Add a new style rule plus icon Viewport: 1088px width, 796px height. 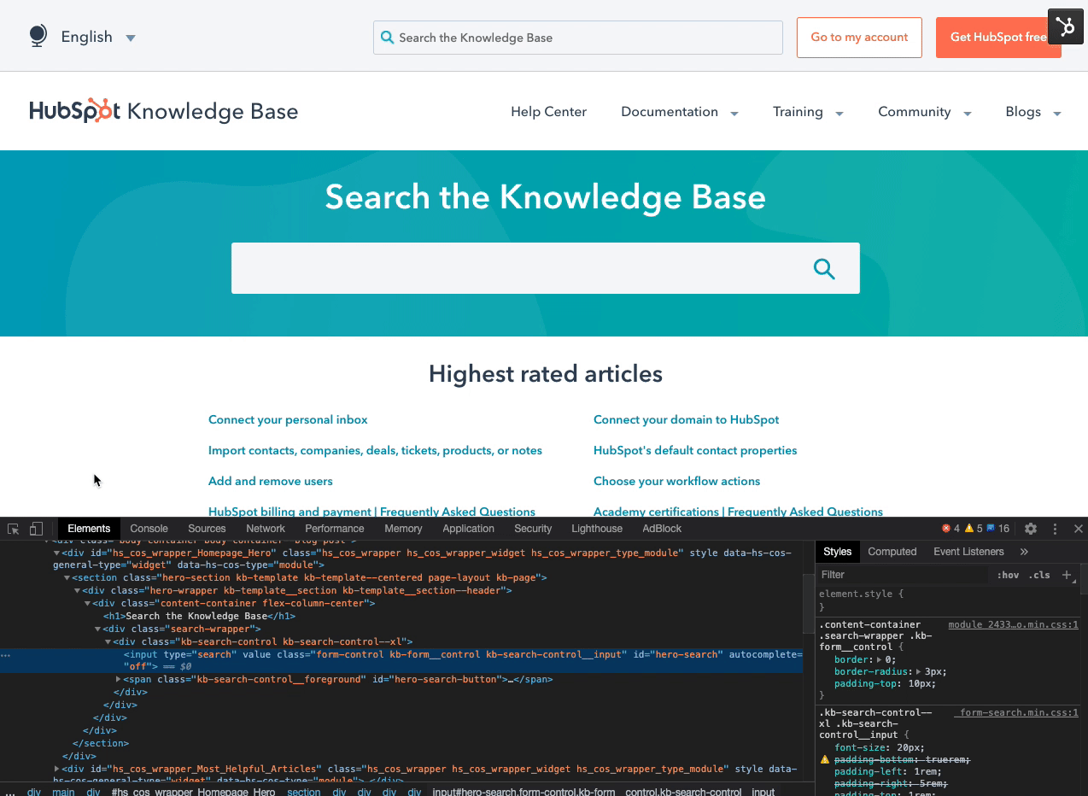1066,575
